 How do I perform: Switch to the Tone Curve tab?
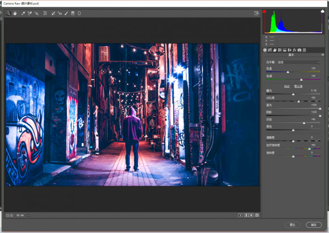tap(270, 50)
